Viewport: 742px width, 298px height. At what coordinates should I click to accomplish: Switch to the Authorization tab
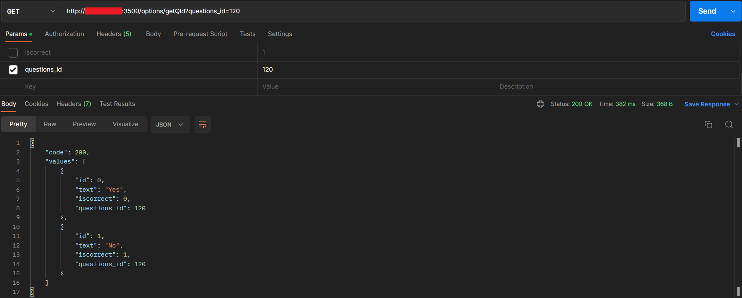[64, 34]
